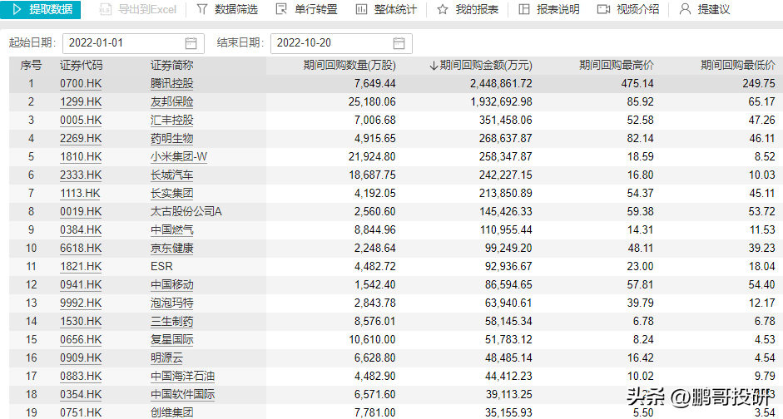Viewport: 783px width, 419px height.
Task: Click 导出到Excel label
Action: tap(147, 9)
